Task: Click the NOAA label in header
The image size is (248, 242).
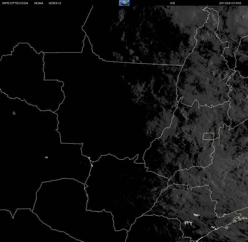Action: click(38, 3)
